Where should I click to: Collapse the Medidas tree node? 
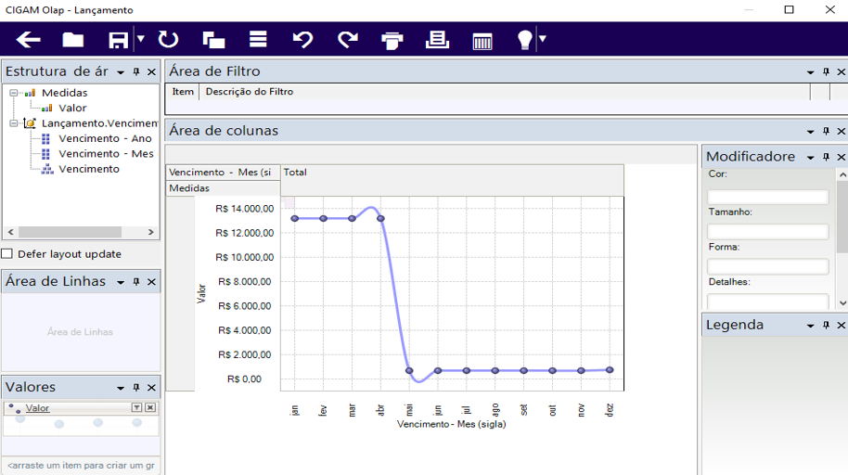pyautogui.click(x=14, y=93)
